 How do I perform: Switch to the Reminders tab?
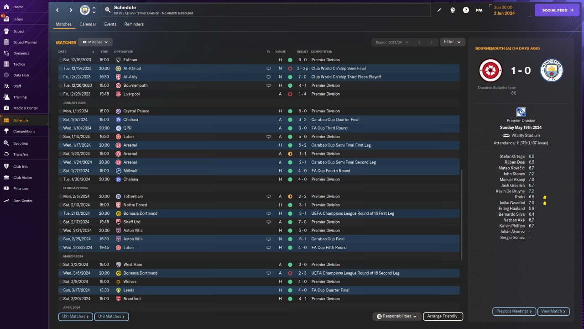(134, 24)
